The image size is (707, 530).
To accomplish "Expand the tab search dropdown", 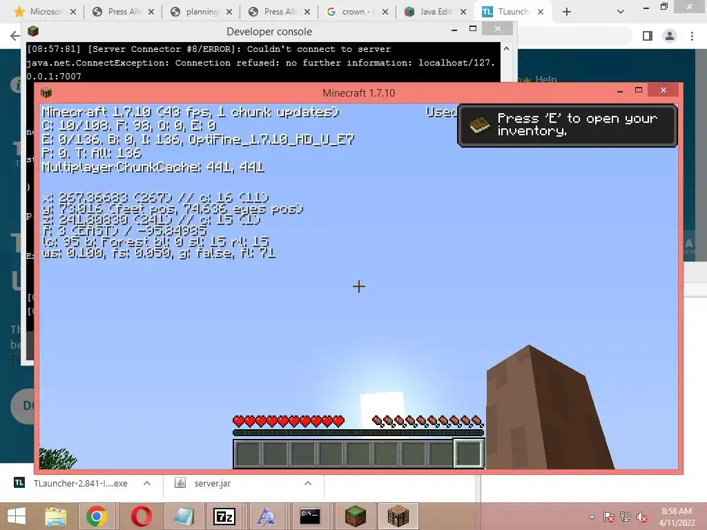I will point(621,12).
